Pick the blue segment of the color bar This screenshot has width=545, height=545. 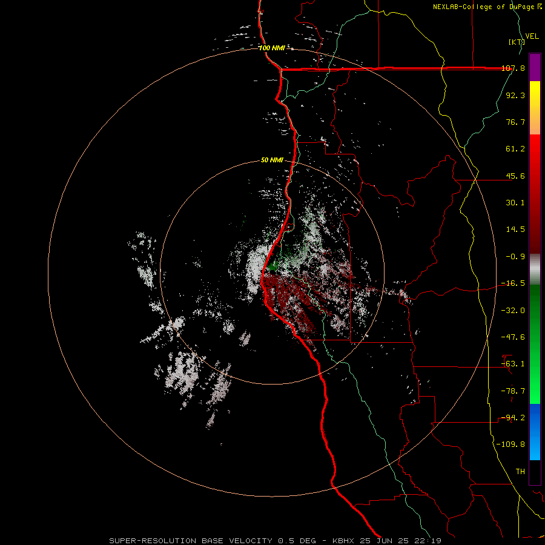click(x=535, y=432)
